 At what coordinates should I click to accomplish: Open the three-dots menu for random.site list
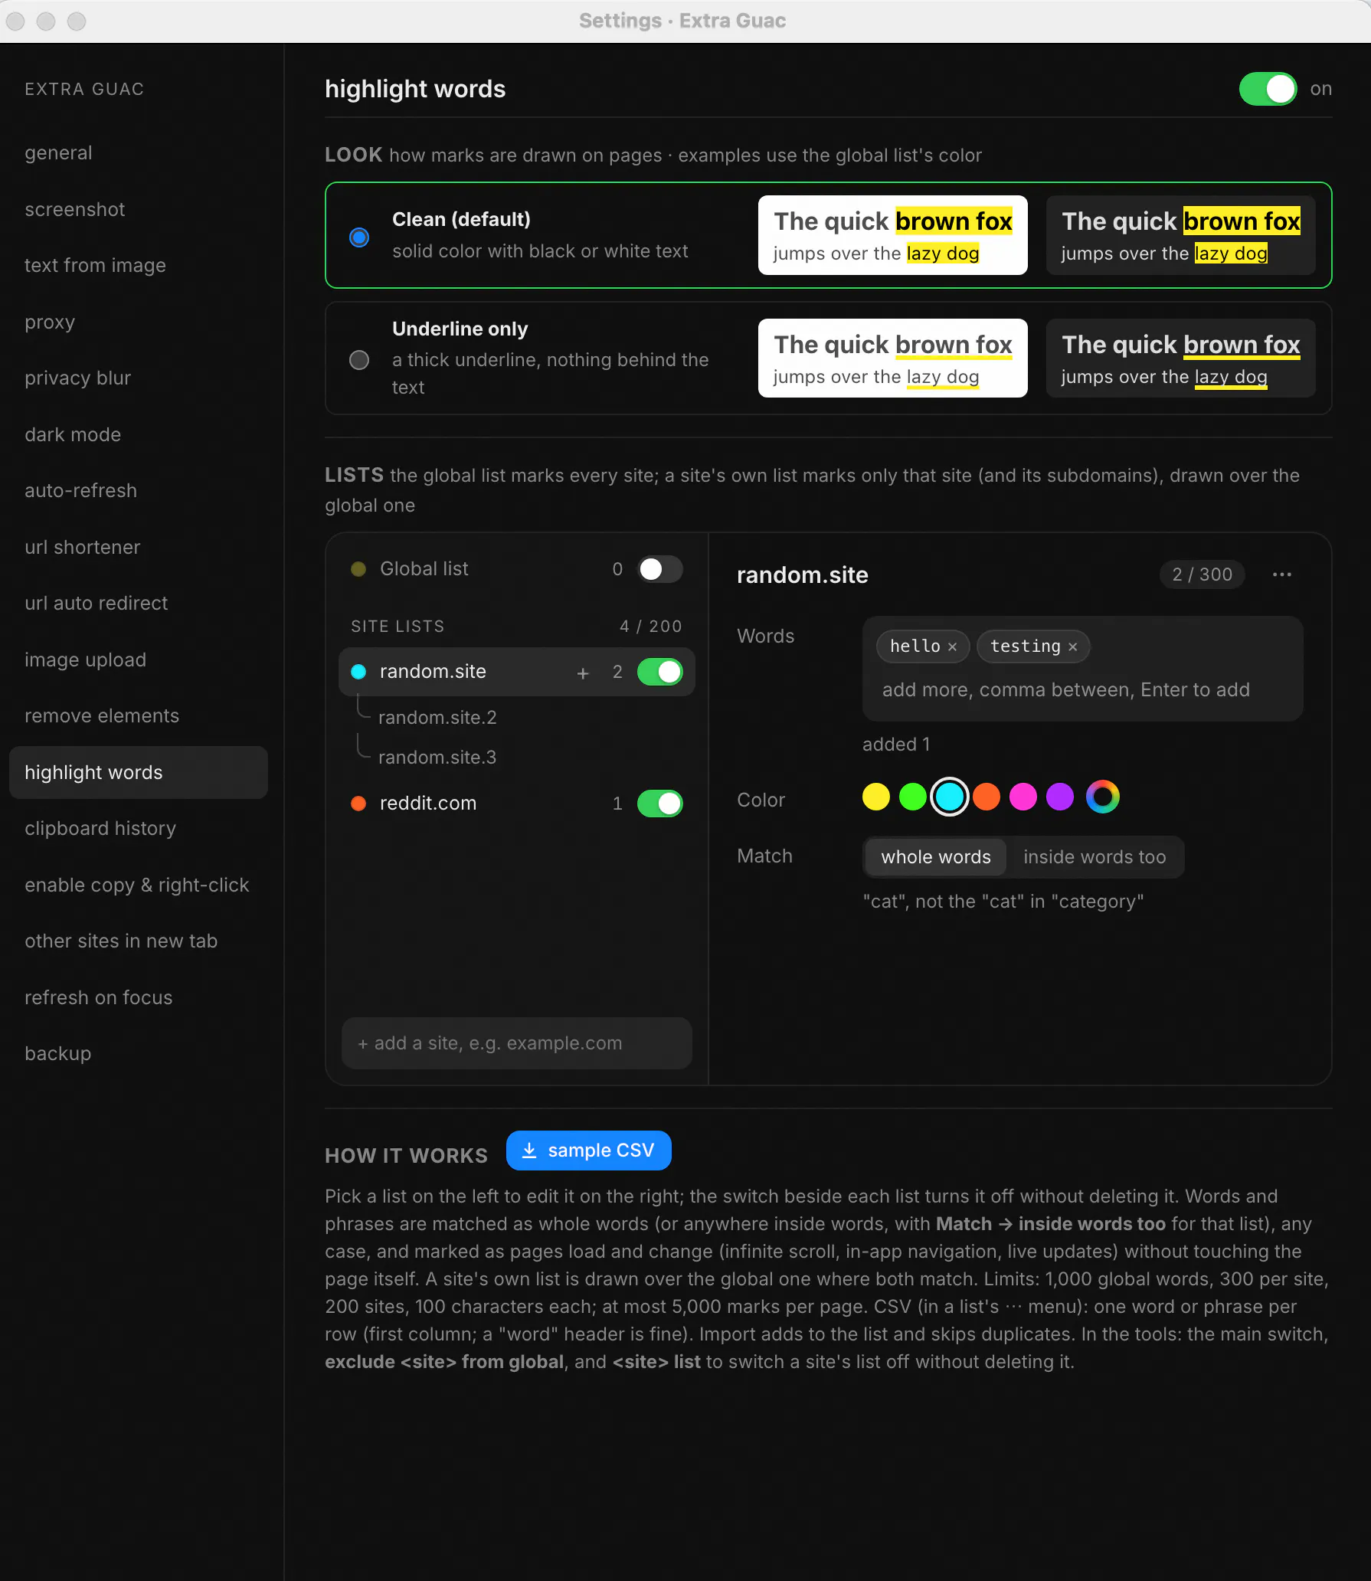tap(1281, 574)
